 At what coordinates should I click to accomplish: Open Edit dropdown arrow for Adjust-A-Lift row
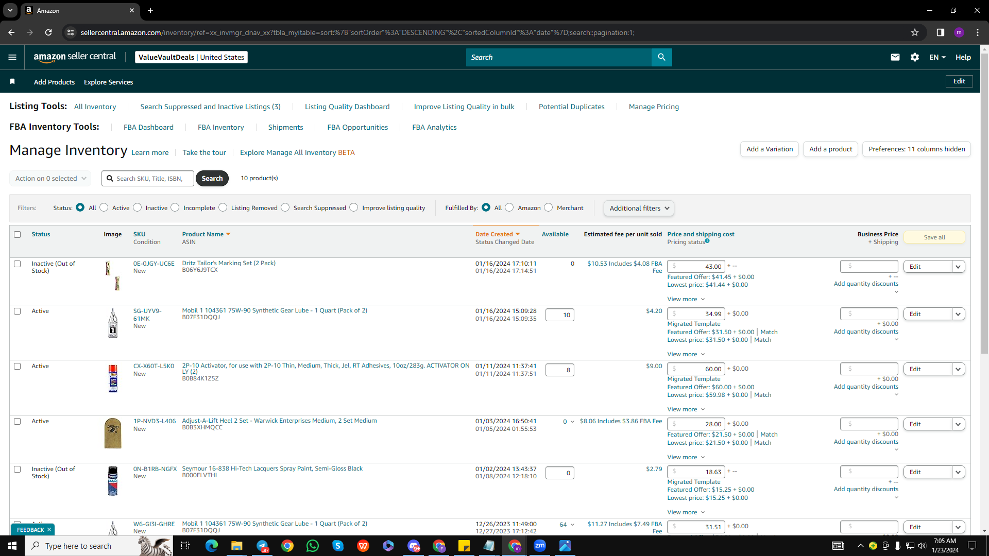(959, 424)
